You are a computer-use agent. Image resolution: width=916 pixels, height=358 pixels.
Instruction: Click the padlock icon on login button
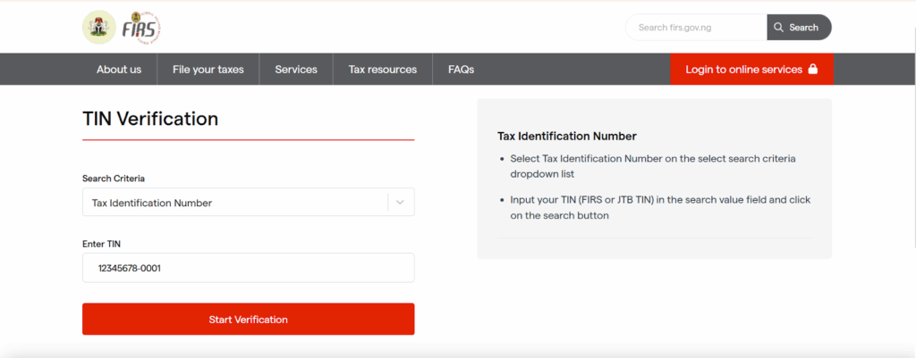point(813,70)
